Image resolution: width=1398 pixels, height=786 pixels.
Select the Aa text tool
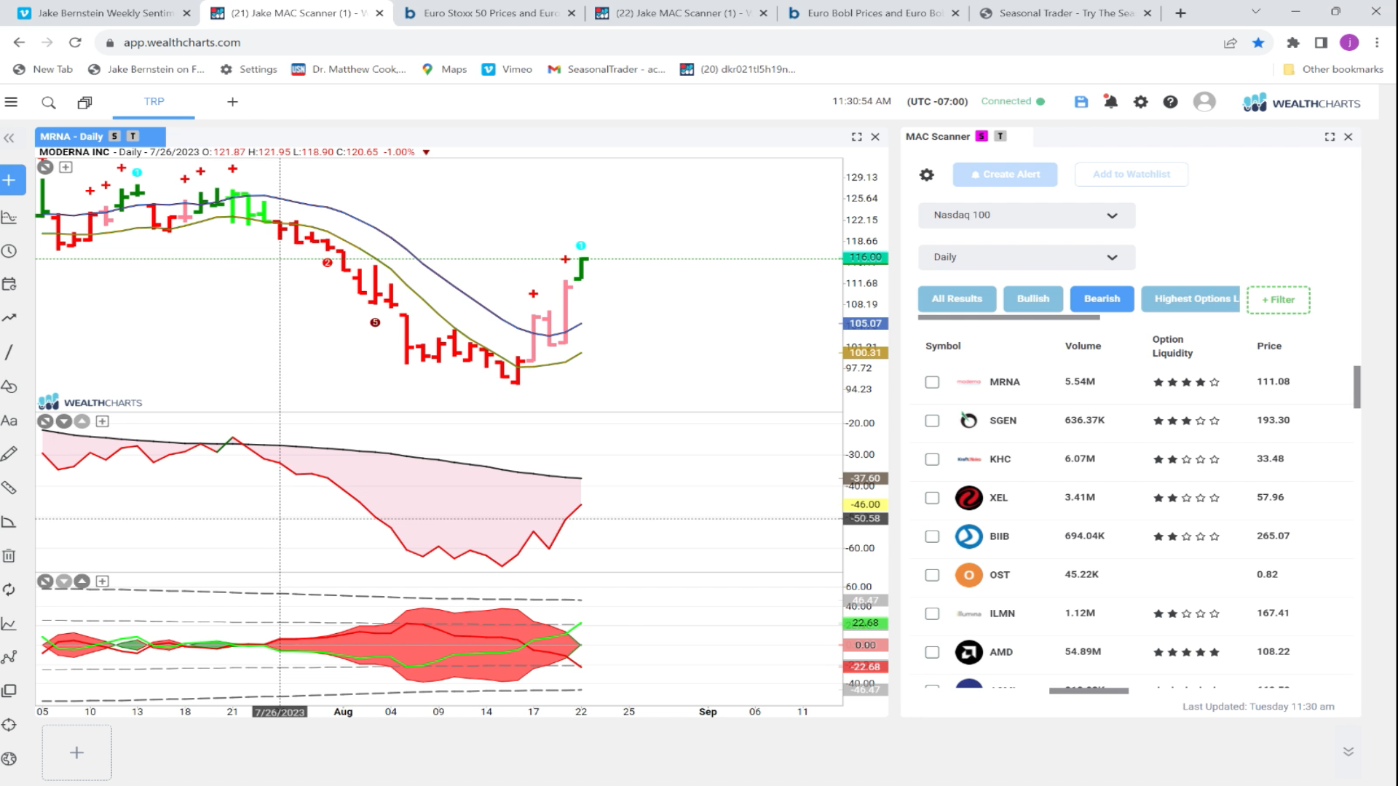9,421
